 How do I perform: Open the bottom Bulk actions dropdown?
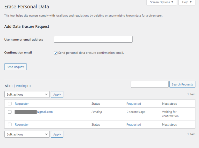[x=27, y=134]
